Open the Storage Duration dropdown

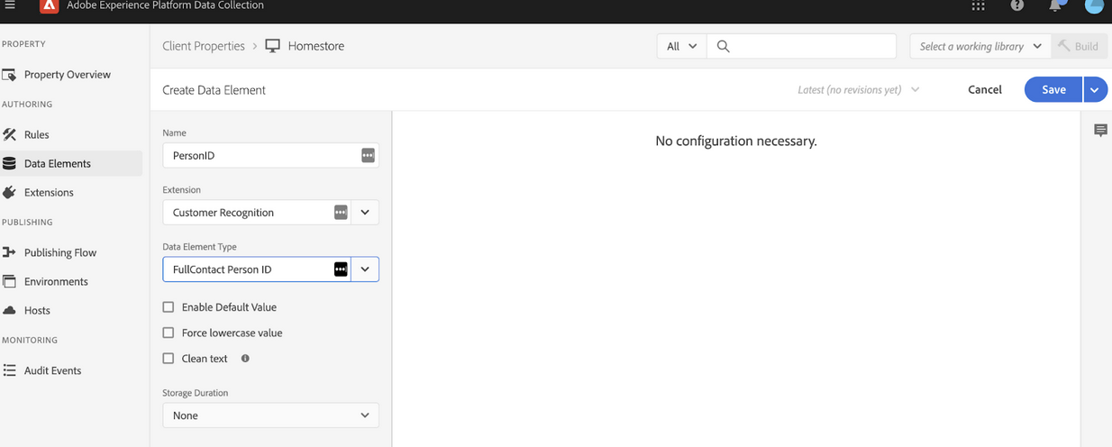270,415
